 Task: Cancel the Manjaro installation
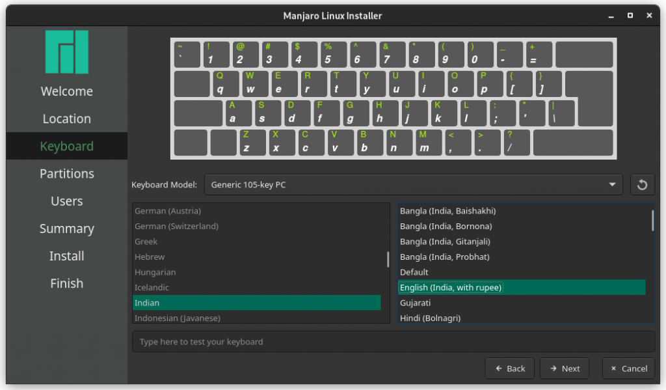click(x=628, y=368)
